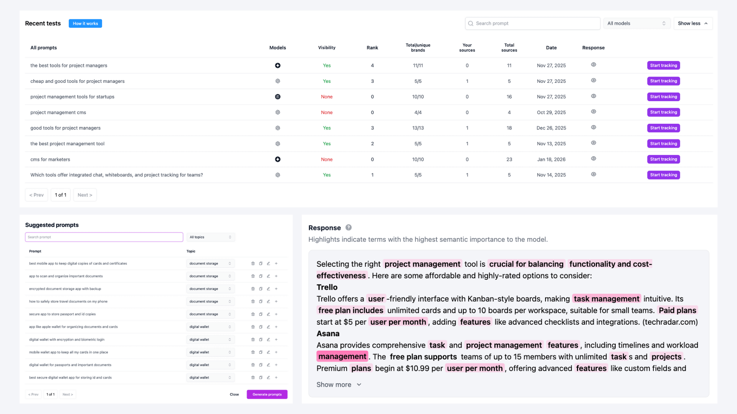Expand the response with Show more

coord(339,384)
